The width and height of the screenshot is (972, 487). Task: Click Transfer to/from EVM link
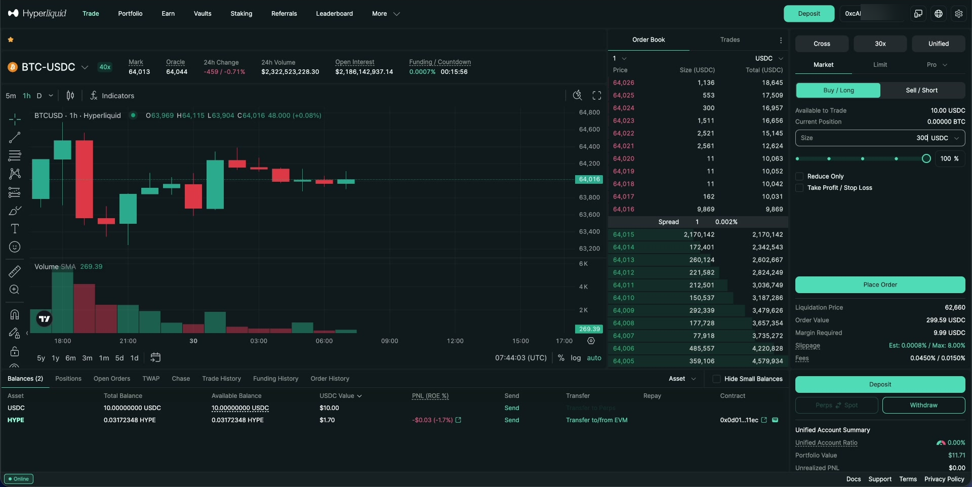pyautogui.click(x=596, y=420)
